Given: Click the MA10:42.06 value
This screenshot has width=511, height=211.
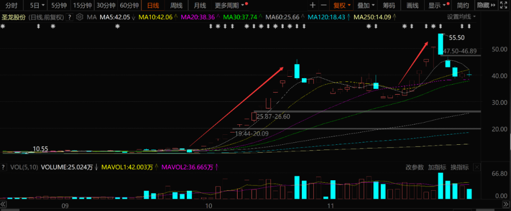Looking at the screenshot, I should (x=156, y=17).
